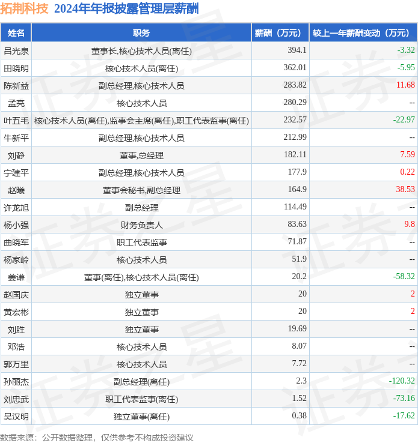This screenshot has width=418, height=443.
Task: Click the salary value 177.9
Action: click(297, 172)
